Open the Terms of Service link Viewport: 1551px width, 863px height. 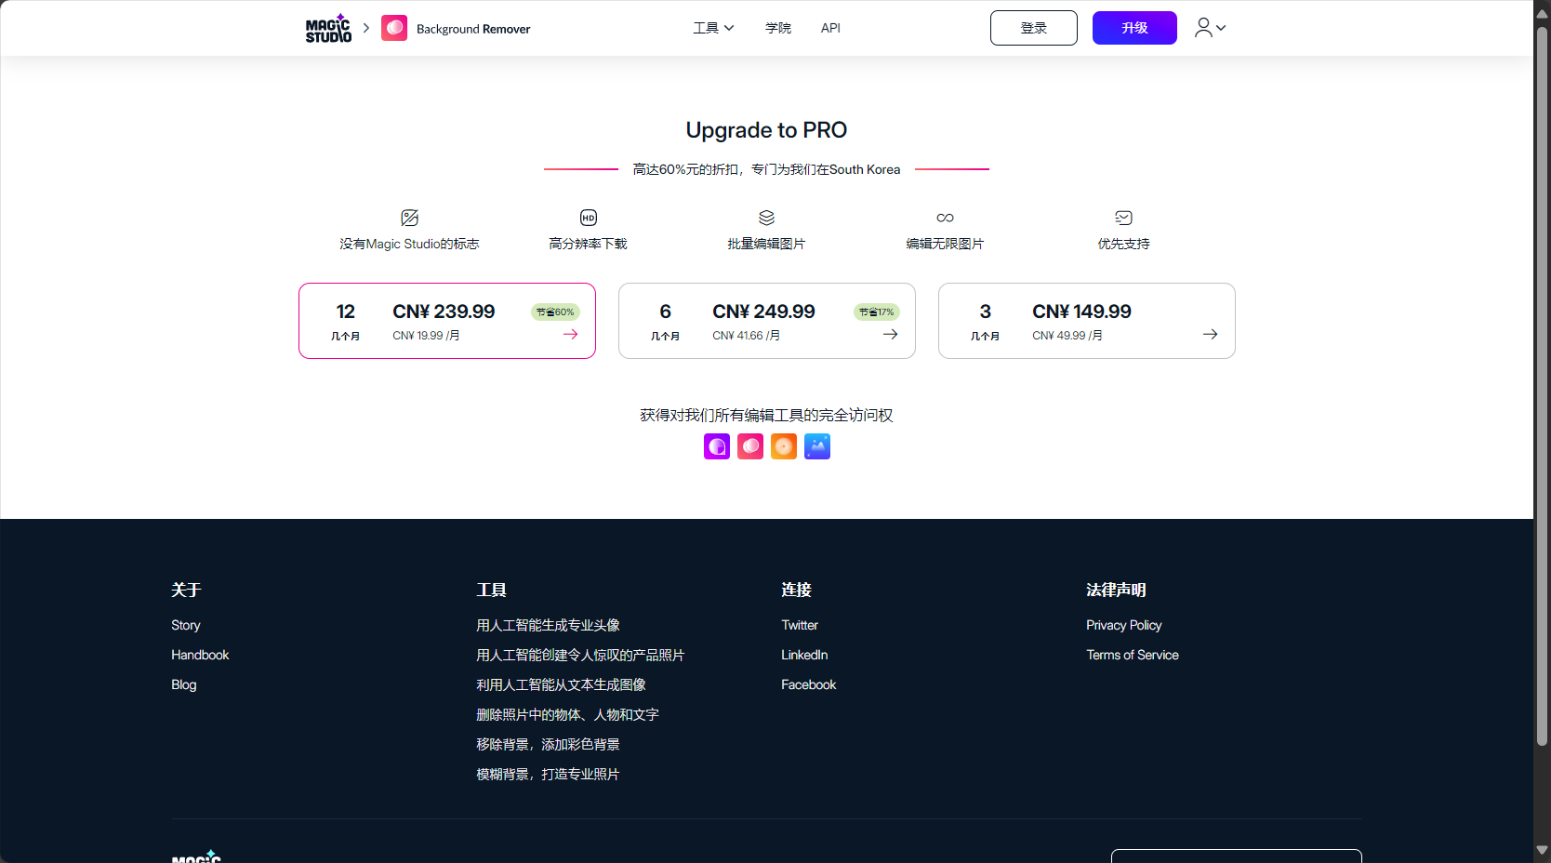click(x=1133, y=655)
